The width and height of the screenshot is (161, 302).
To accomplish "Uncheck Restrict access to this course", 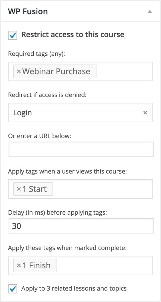I will 13,35.
